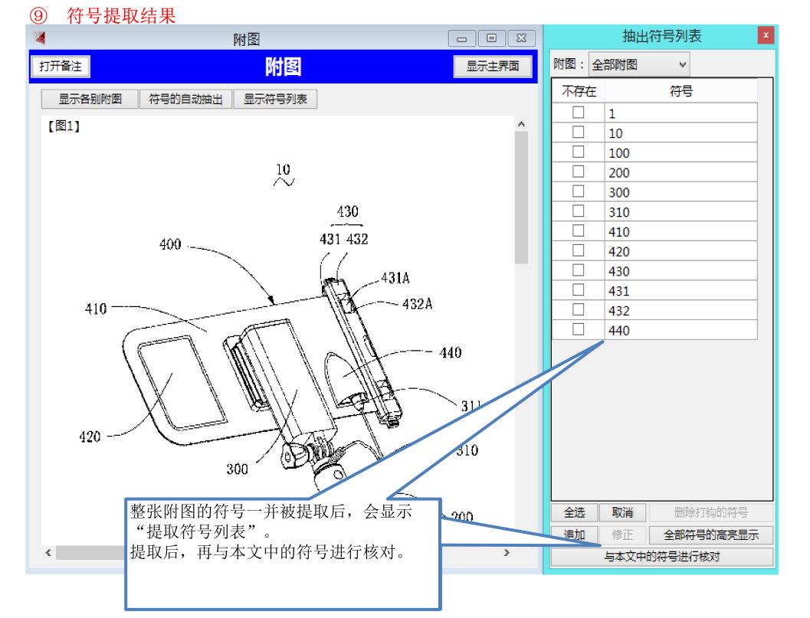Click label 431A in the drawing

[x=395, y=278]
